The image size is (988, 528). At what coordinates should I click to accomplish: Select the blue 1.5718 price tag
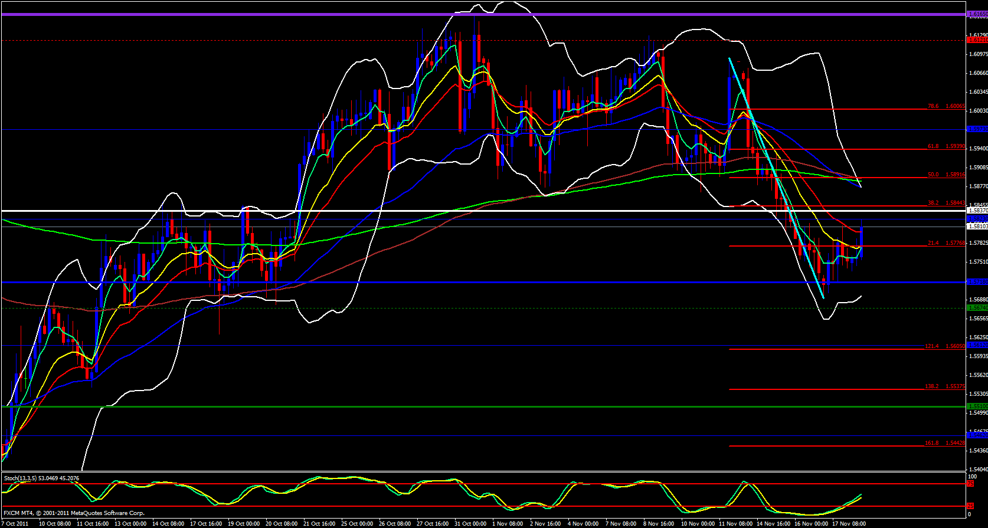click(977, 282)
